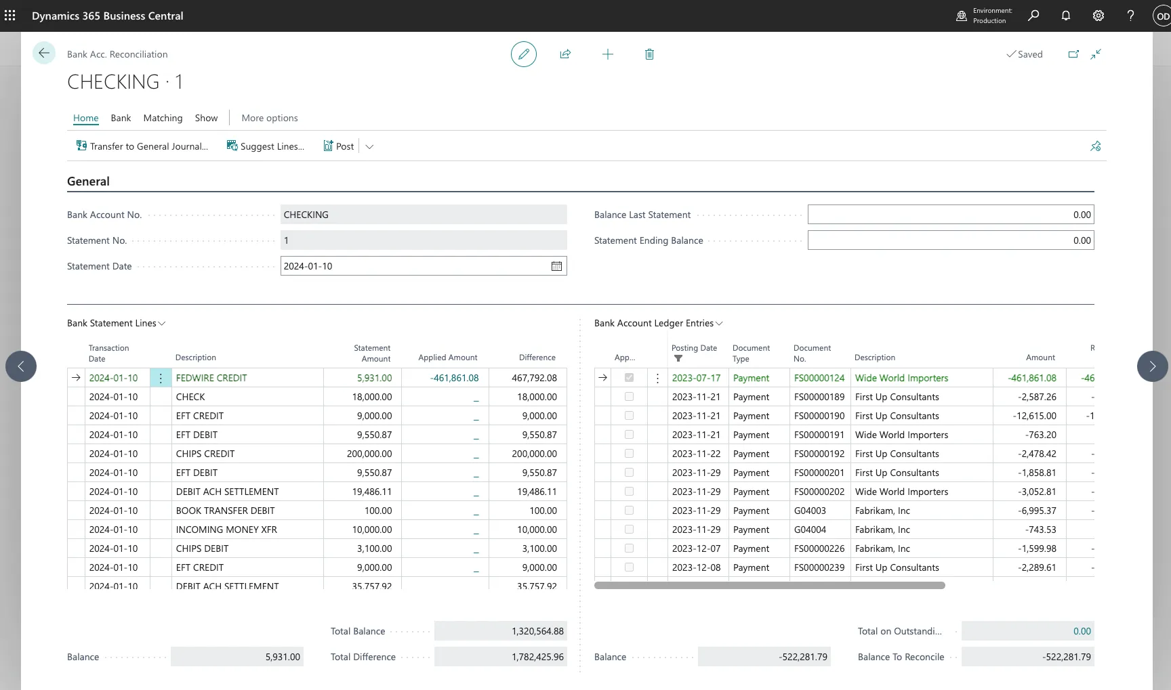Image resolution: width=1171 pixels, height=690 pixels.
Task: Toggle Applied checkbox for G04003
Action: (629, 511)
